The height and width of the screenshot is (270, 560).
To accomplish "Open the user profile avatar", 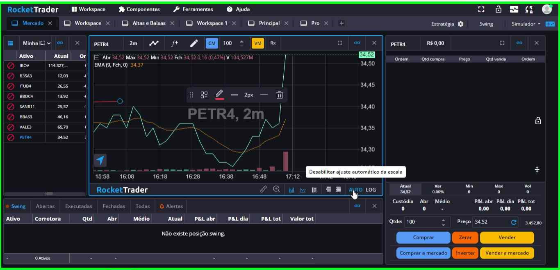I will point(547,9).
